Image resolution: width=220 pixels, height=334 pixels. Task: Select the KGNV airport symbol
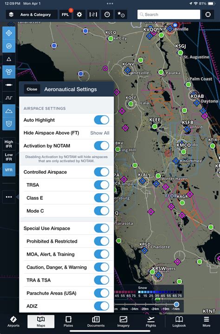coord(128,70)
